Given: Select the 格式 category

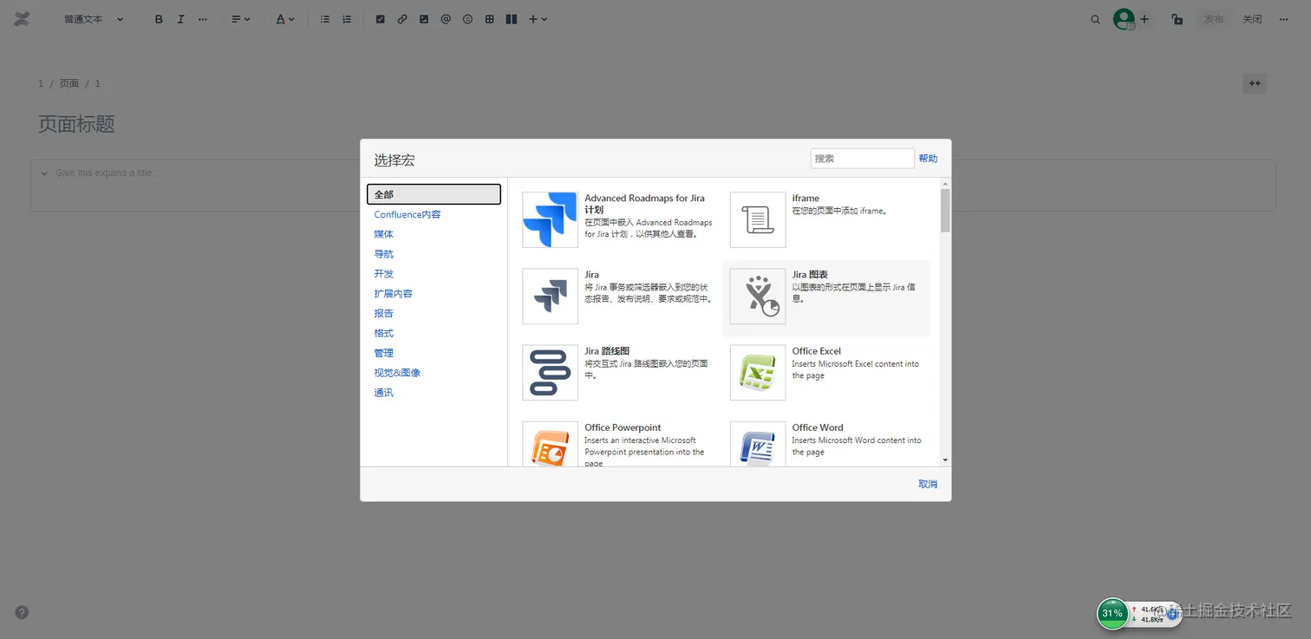Looking at the screenshot, I should point(384,334).
